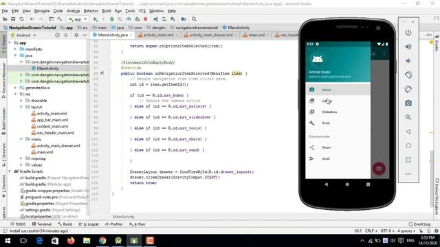Click the emulator Back triangle in side panel
Viewport: 440px width, 247px height.
click(x=408, y=132)
